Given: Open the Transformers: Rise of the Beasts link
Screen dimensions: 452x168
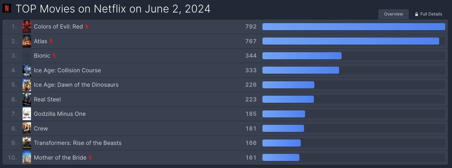Looking at the screenshot, I should pyautogui.click(x=78, y=143).
